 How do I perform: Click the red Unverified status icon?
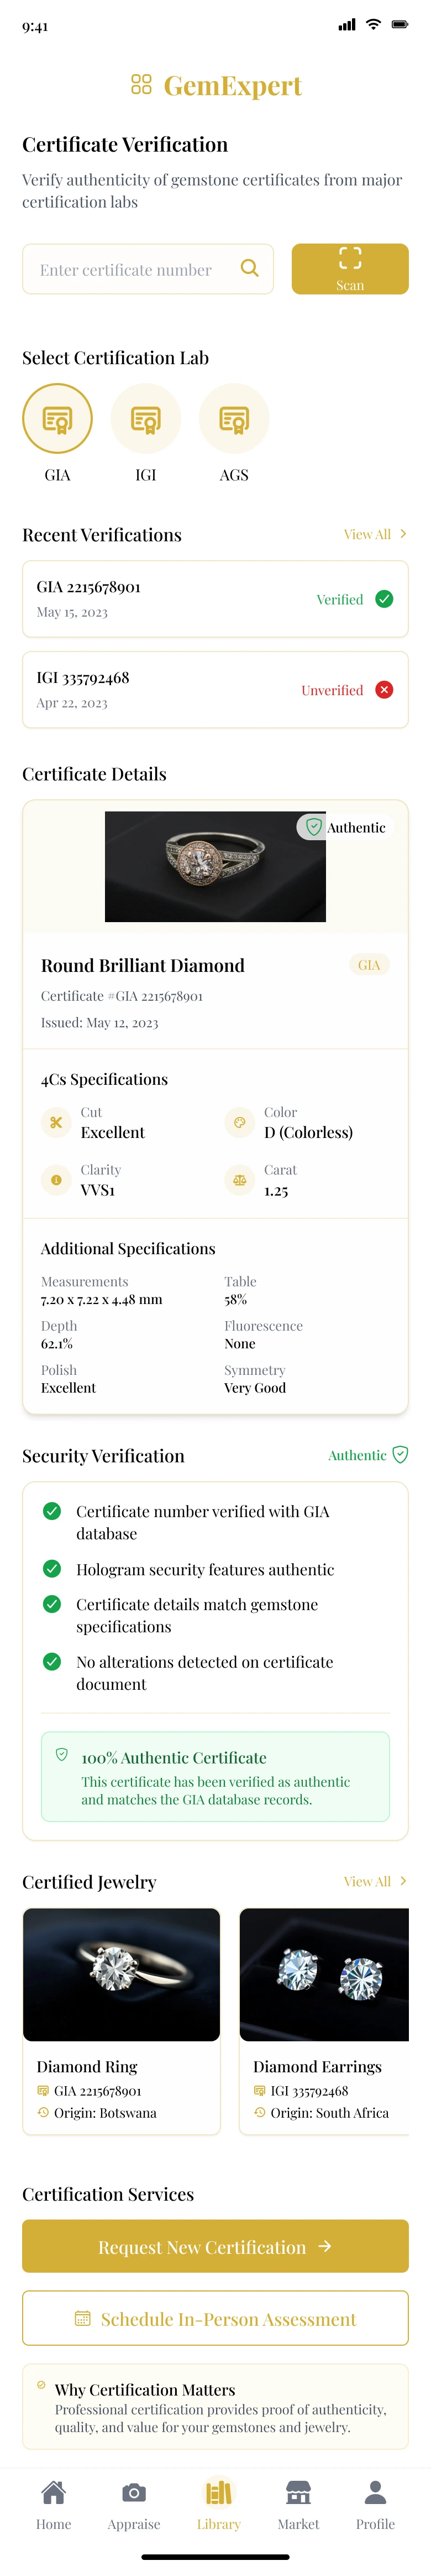[384, 690]
